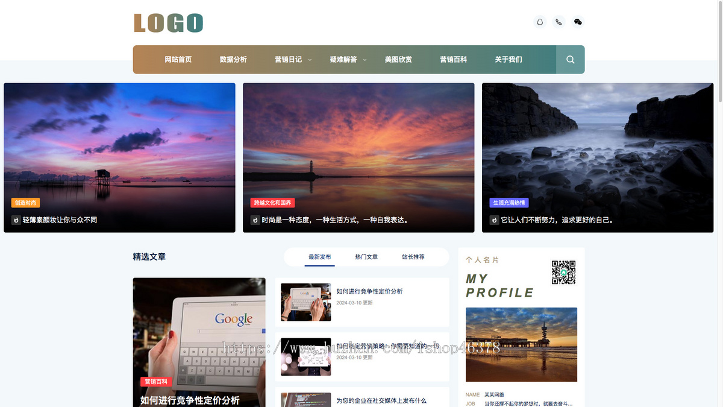Screen dimensions: 723x407
Task: Click the 个人名片 heading
Action: (x=483, y=260)
